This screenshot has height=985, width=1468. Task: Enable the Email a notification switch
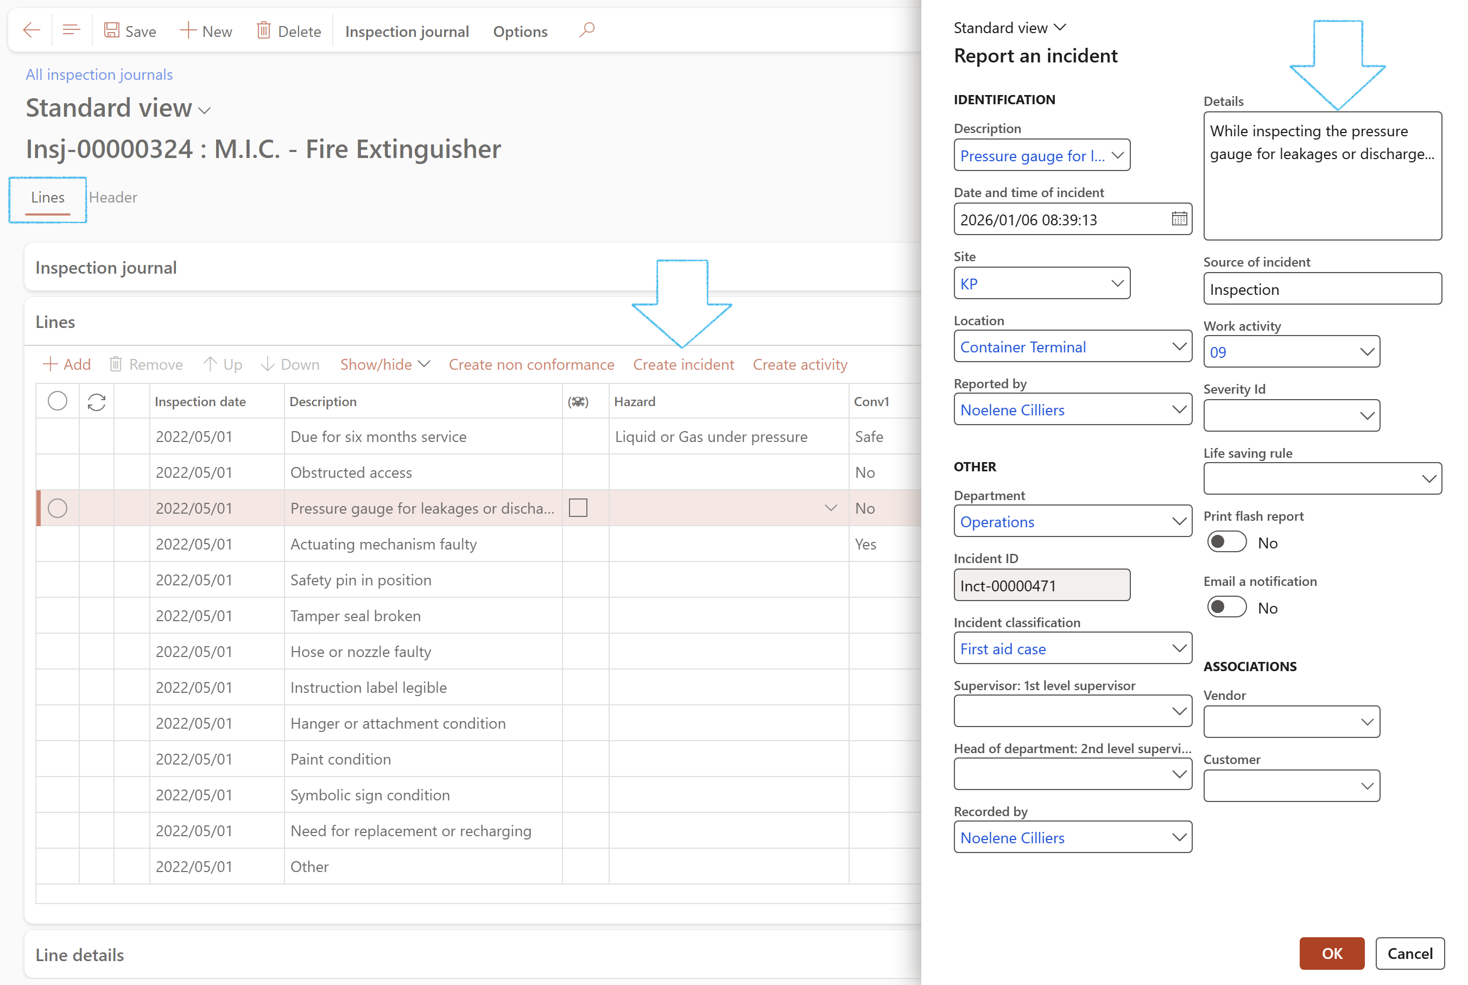(1226, 608)
